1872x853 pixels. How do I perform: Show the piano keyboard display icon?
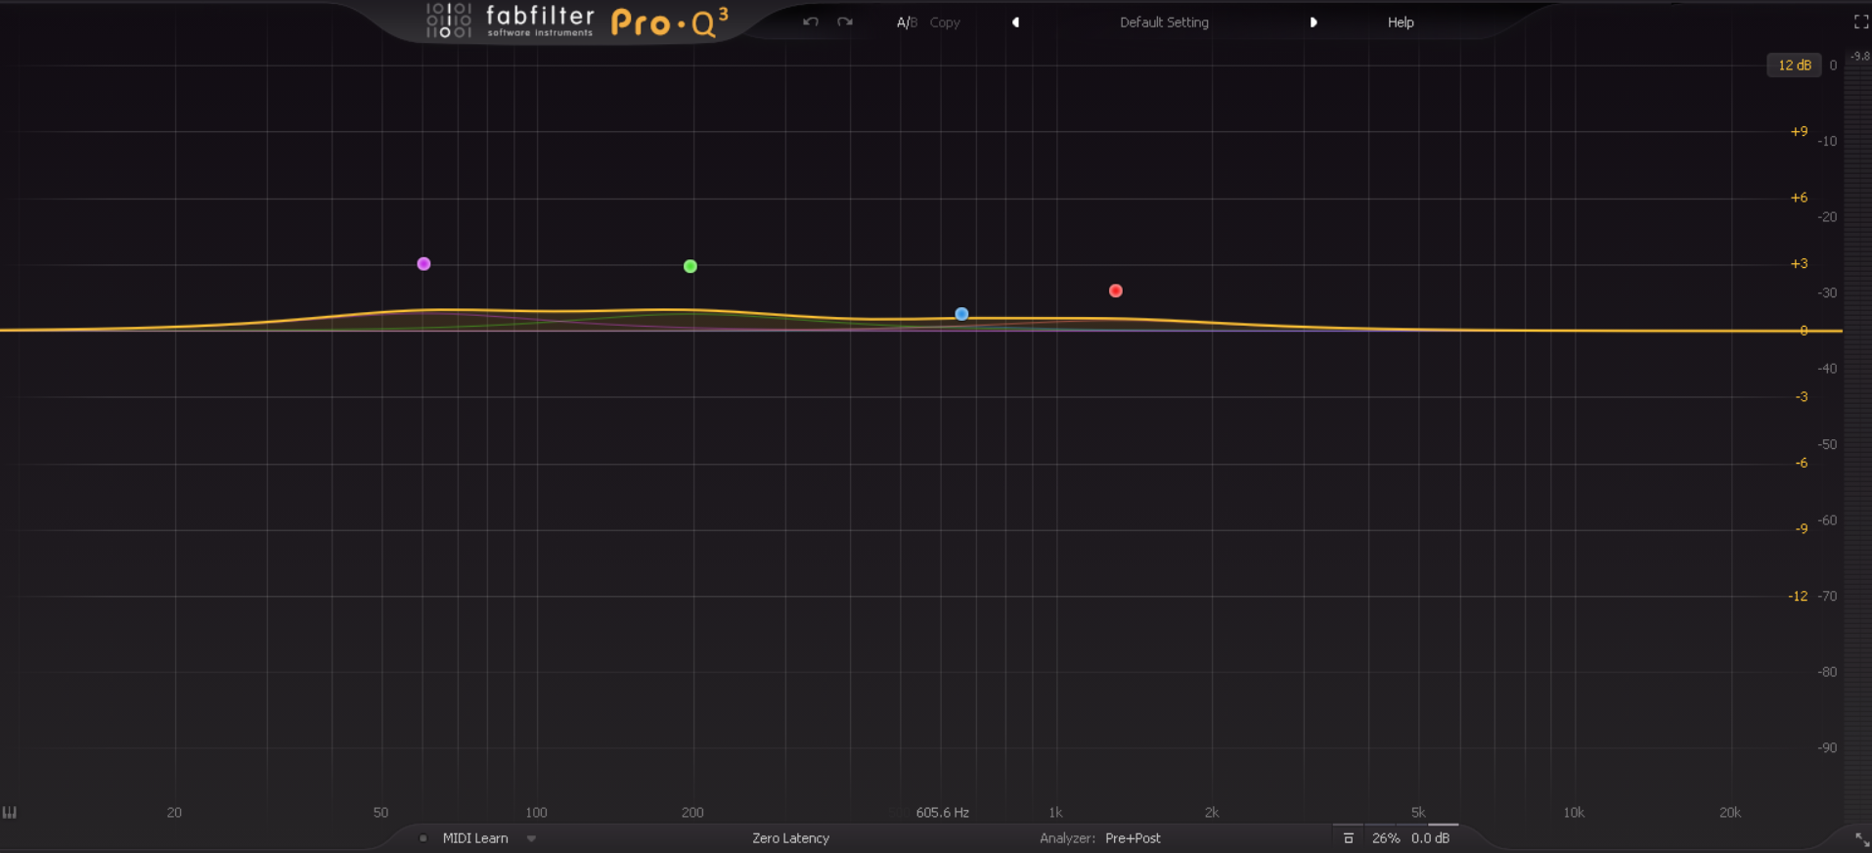(10, 812)
